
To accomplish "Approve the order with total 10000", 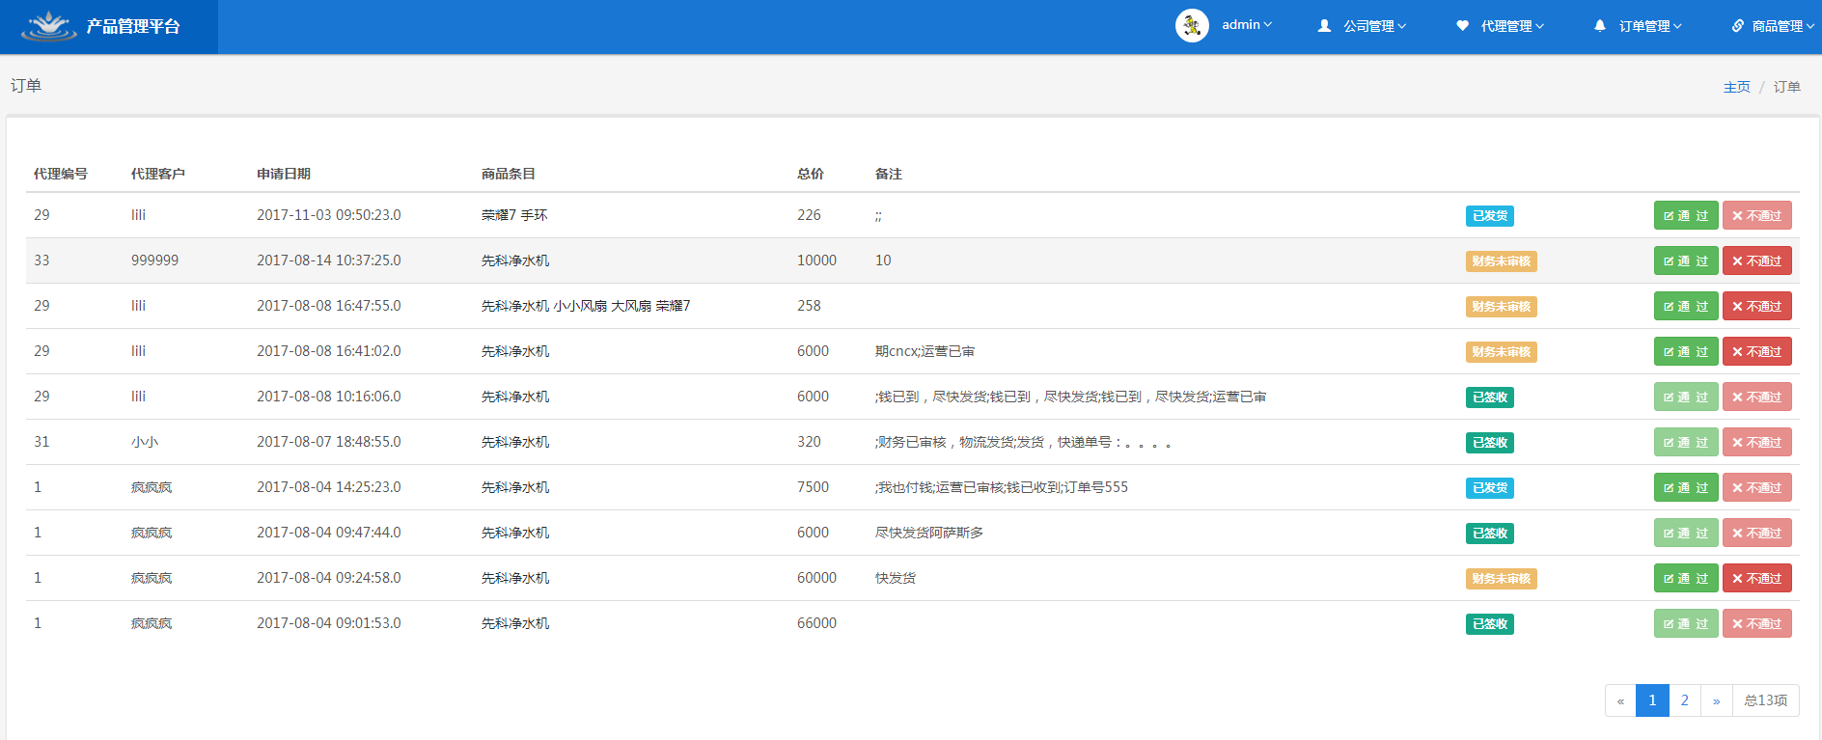I will click(x=1685, y=261).
